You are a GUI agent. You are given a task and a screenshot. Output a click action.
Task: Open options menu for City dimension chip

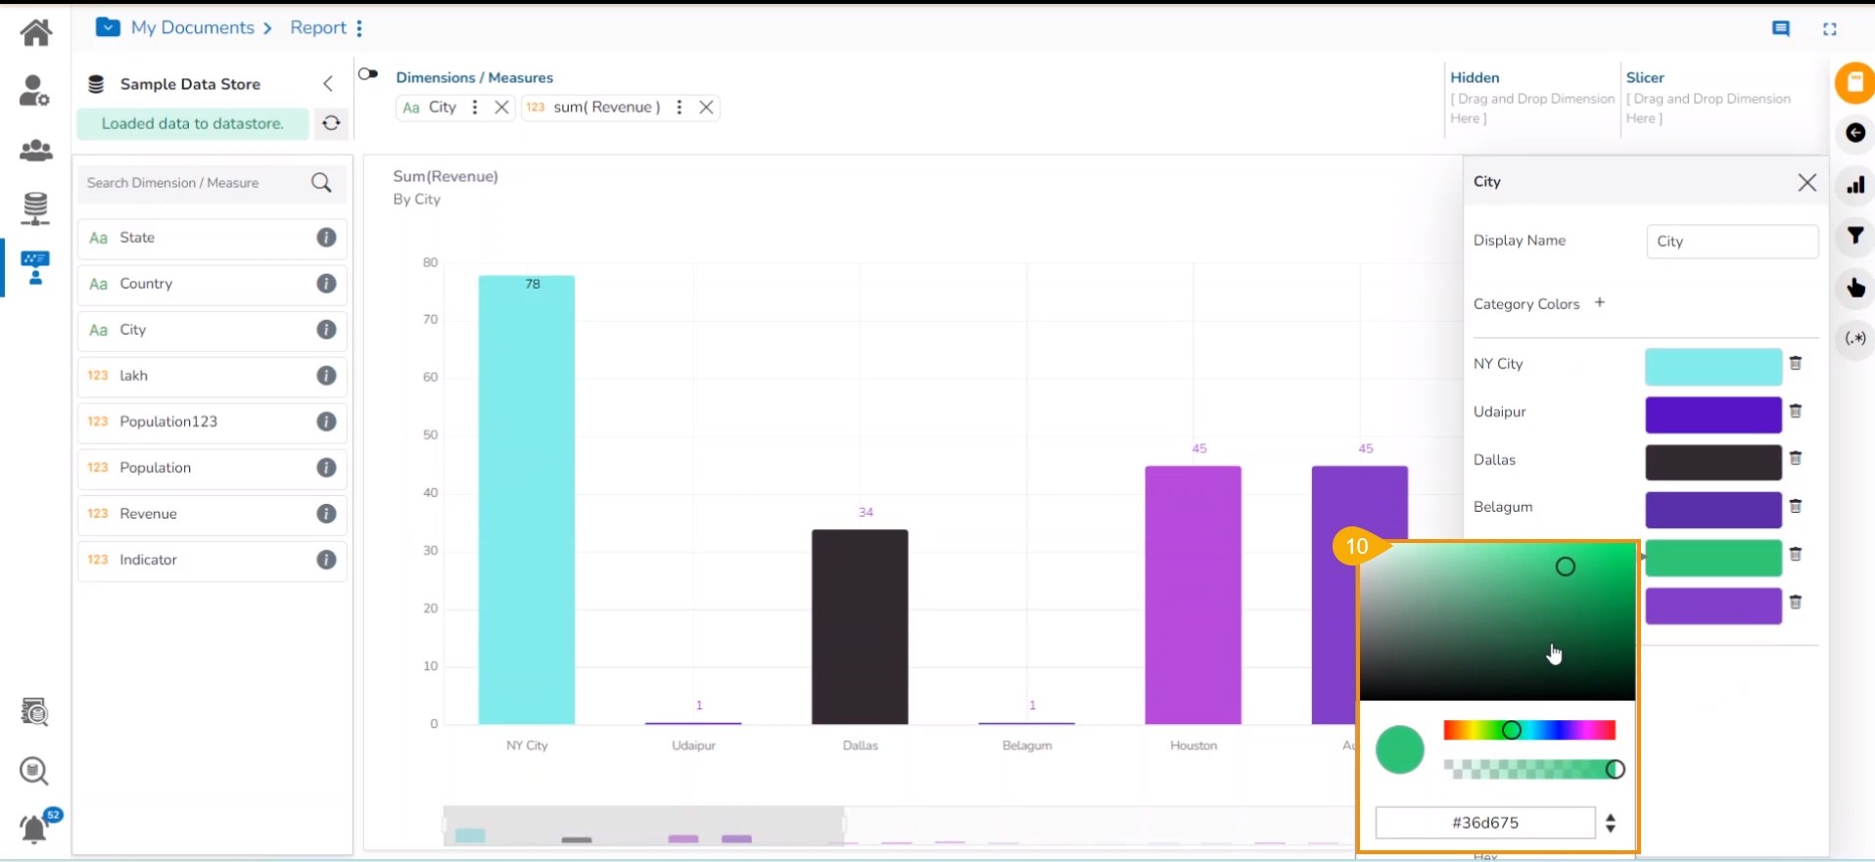point(475,108)
